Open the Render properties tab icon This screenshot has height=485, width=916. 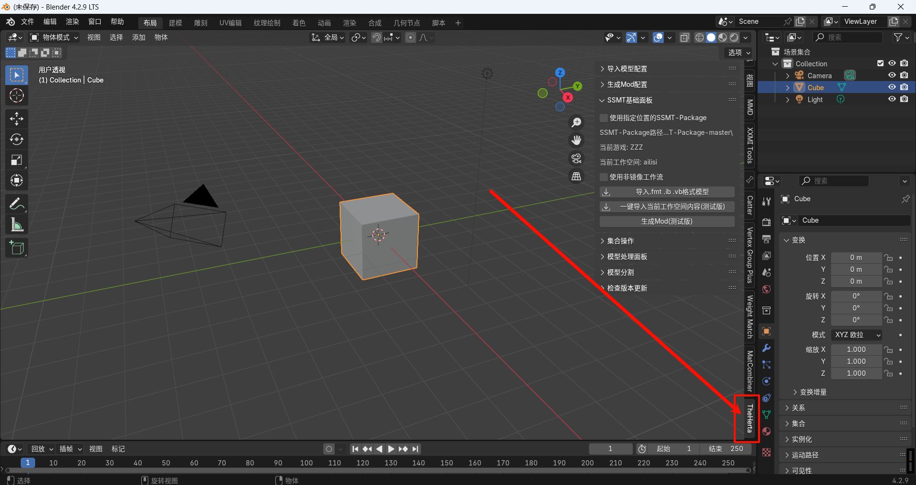pyautogui.click(x=766, y=222)
